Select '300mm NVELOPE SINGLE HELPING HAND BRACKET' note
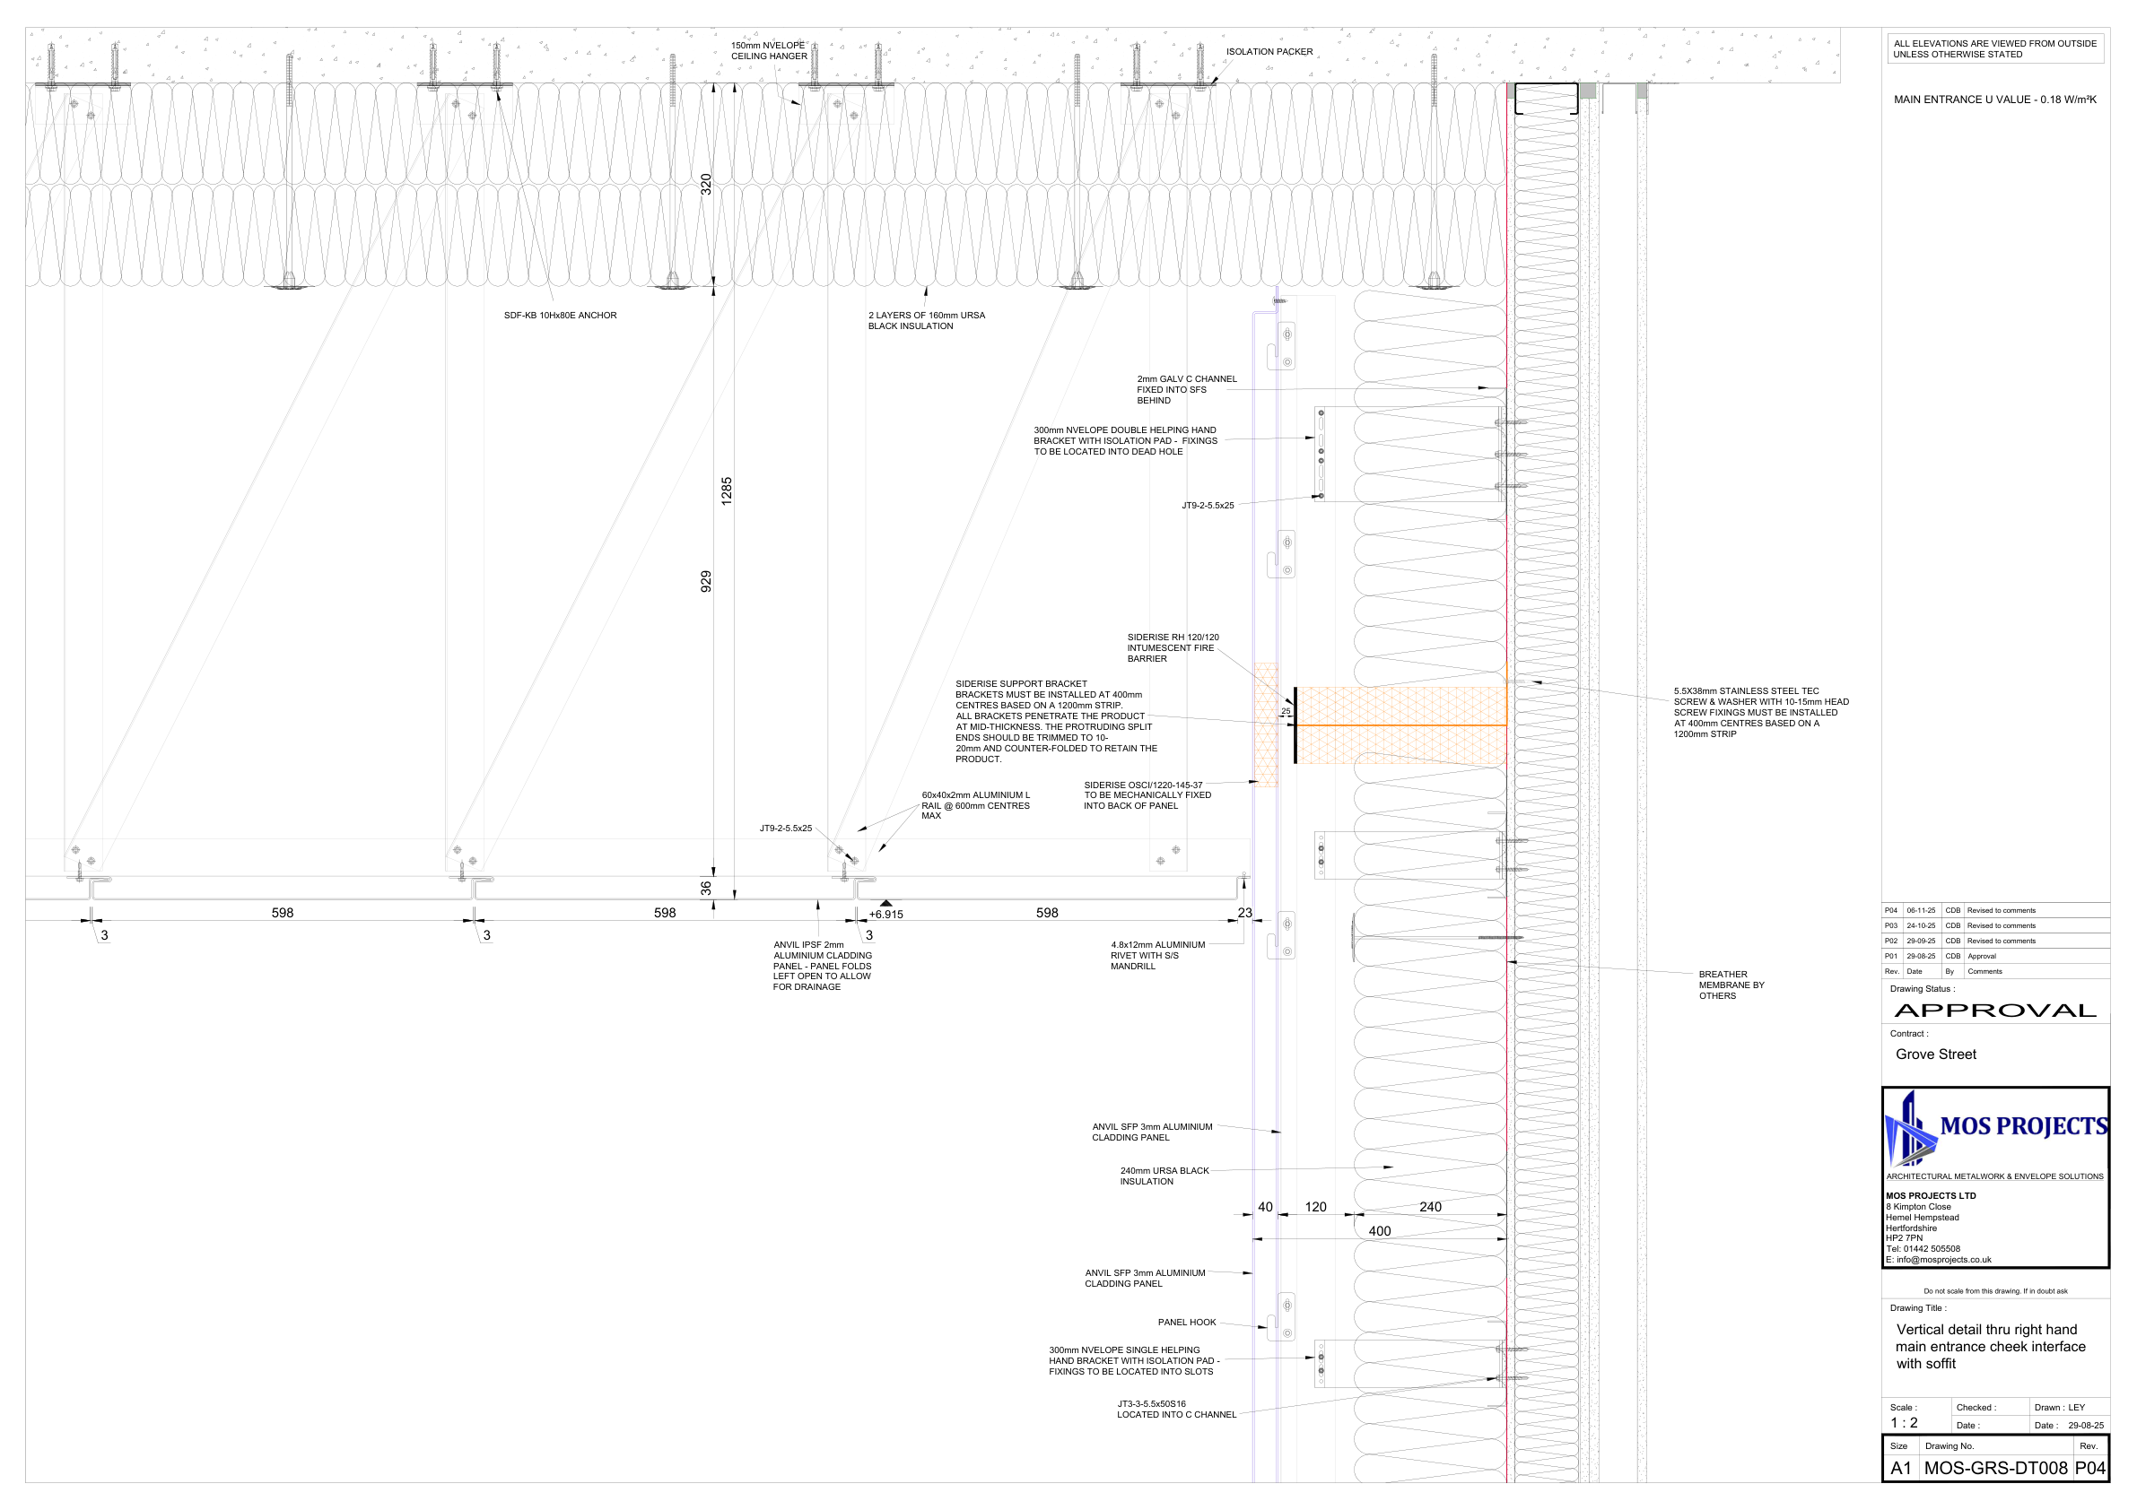 (x=1134, y=1360)
